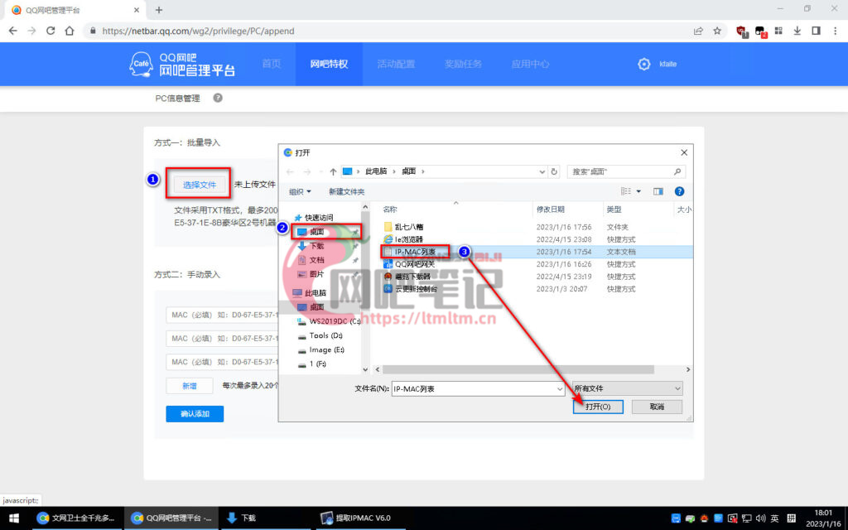Expand the chevron after 桌面 in path

pyautogui.click(x=423, y=171)
